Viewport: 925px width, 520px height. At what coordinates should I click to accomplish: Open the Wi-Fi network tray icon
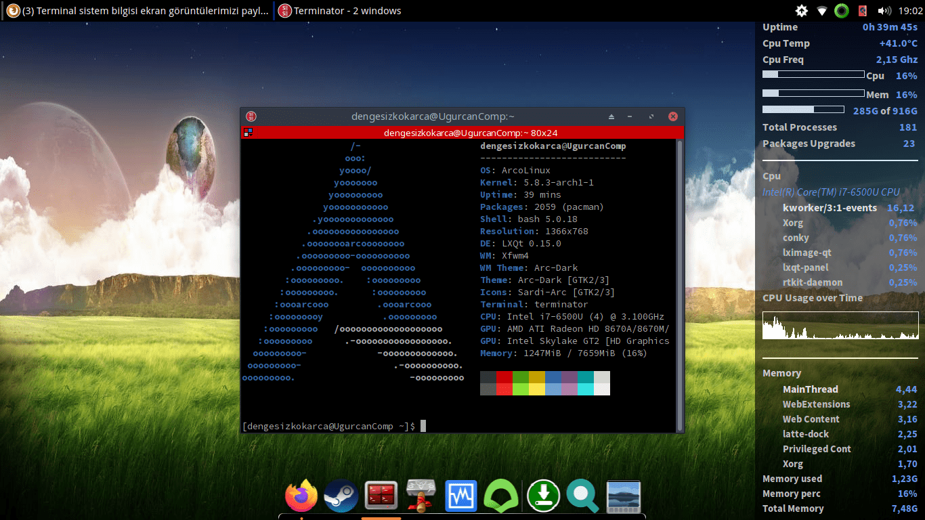822,11
